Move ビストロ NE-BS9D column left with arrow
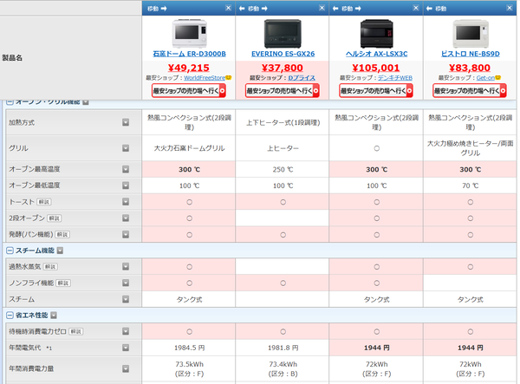 pos(429,9)
